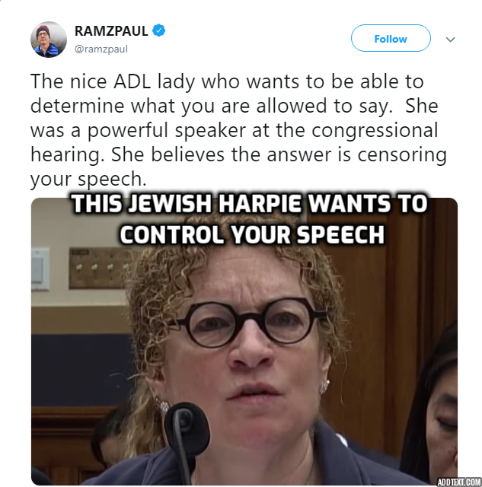Visit the @ramzpaul handle link
482x487 pixels.
pos(101,49)
